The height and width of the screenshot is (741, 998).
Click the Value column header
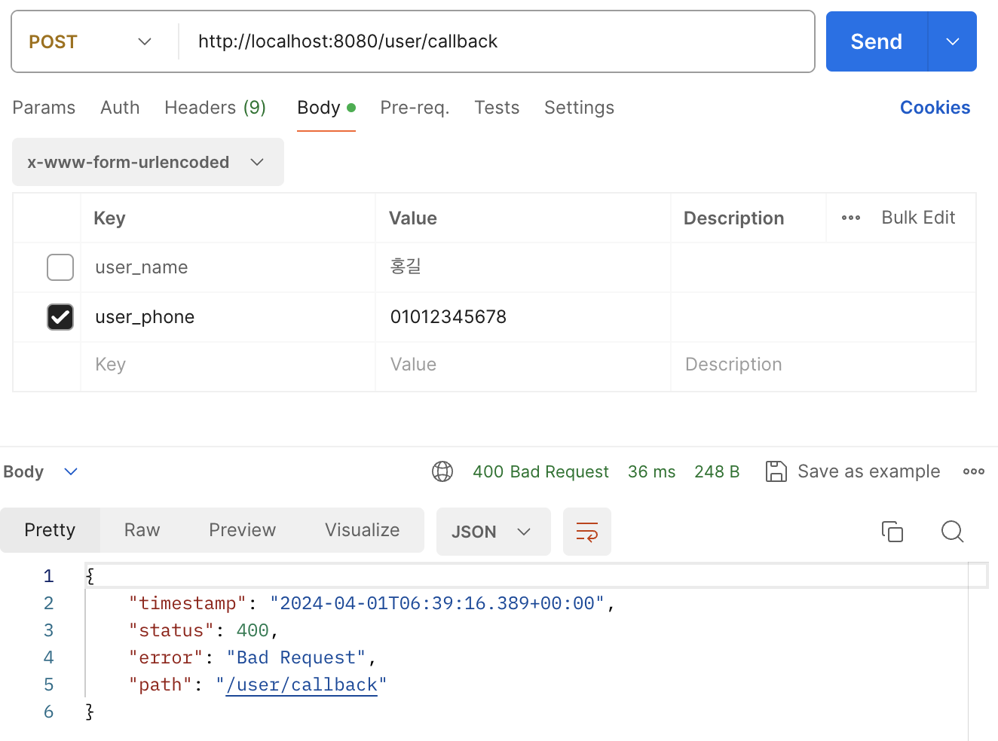[x=413, y=218]
